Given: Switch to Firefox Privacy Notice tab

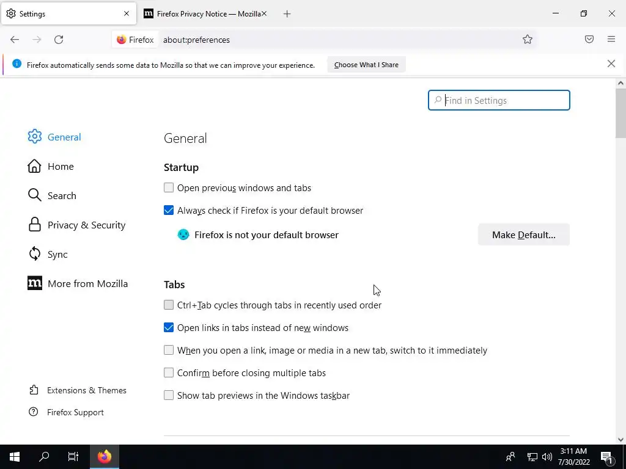Looking at the screenshot, I should 205,13.
